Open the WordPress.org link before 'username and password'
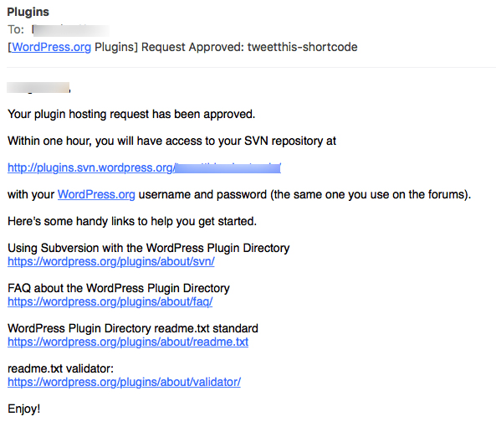The width and height of the screenshot is (496, 427). point(96,194)
